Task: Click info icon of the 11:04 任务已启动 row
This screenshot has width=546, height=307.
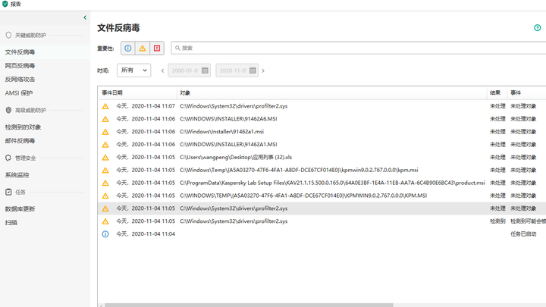Action: (105, 234)
